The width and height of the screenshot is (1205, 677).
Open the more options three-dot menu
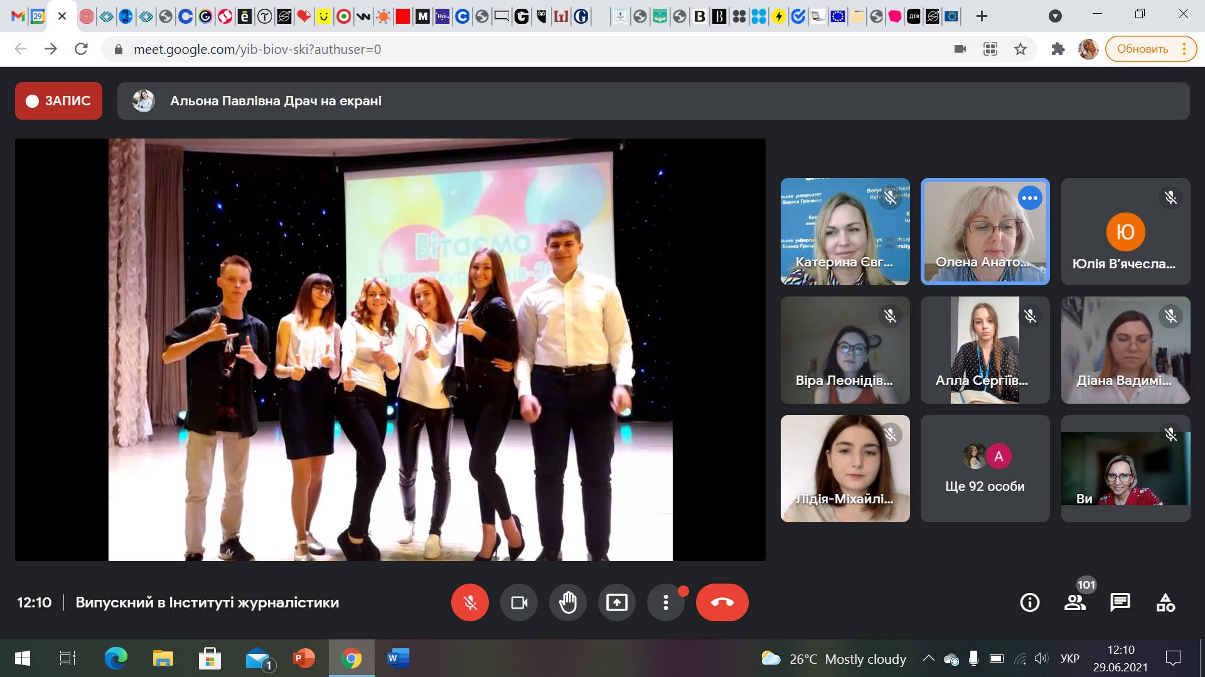pos(666,602)
